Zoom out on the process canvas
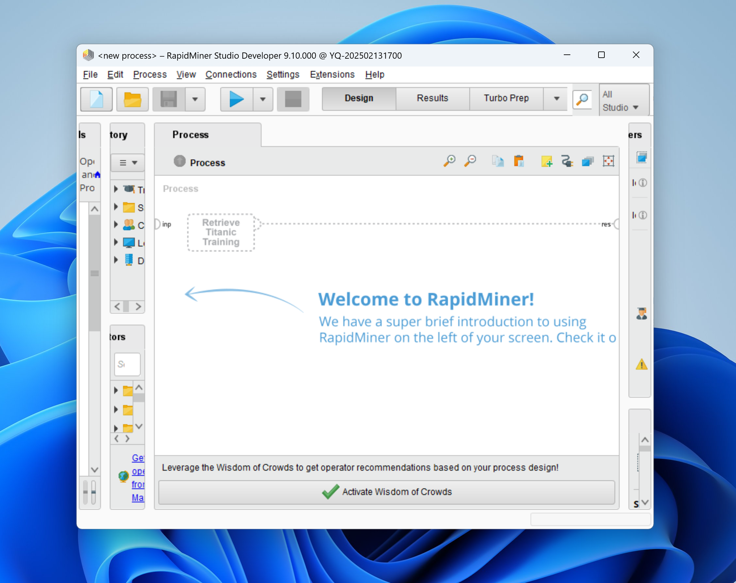Screen dimensions: 736x583 coord(470,161)
